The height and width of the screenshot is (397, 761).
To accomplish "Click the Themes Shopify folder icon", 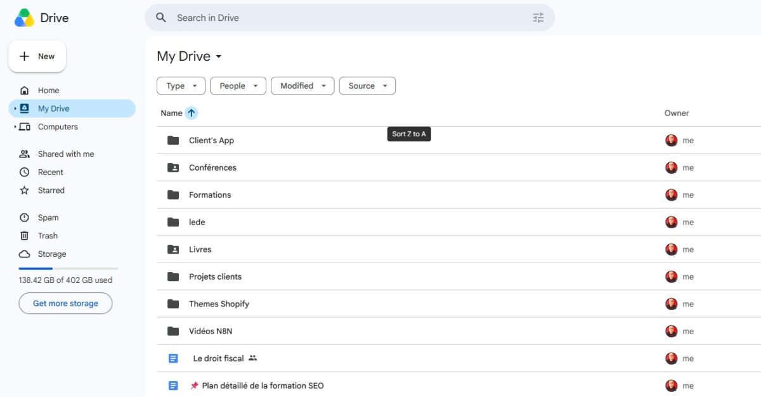I will click(x=173, y=304).
